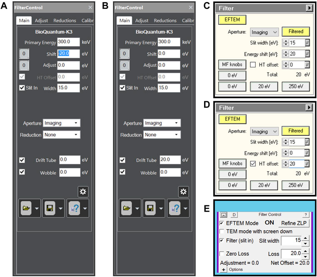Adjust Energy shift spinner in panel C
This screenshot has height=277, width=317.
pyautogui.click(x=285, y=54)
